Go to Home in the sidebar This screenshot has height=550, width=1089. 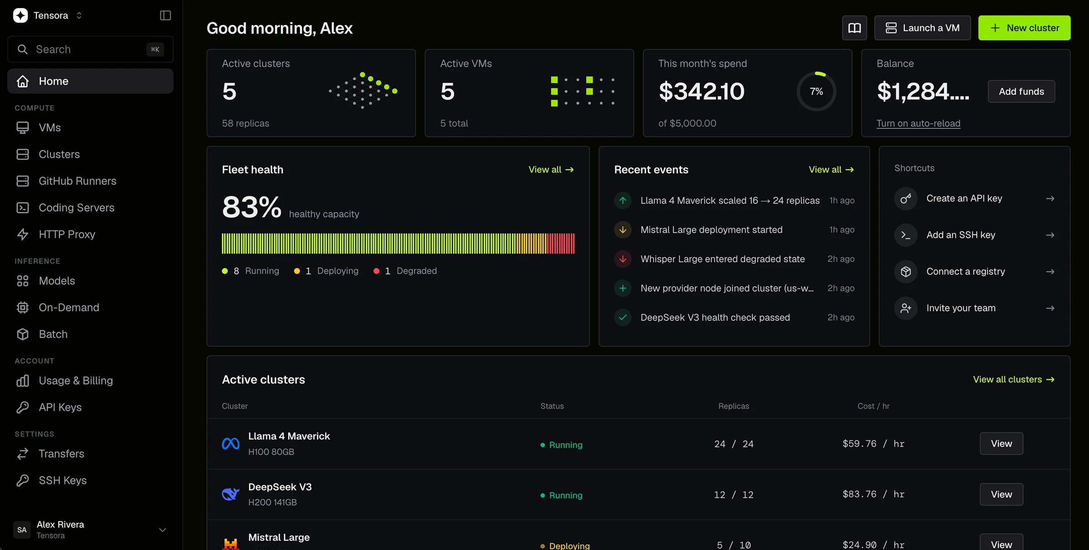click(x=90, y=81)
